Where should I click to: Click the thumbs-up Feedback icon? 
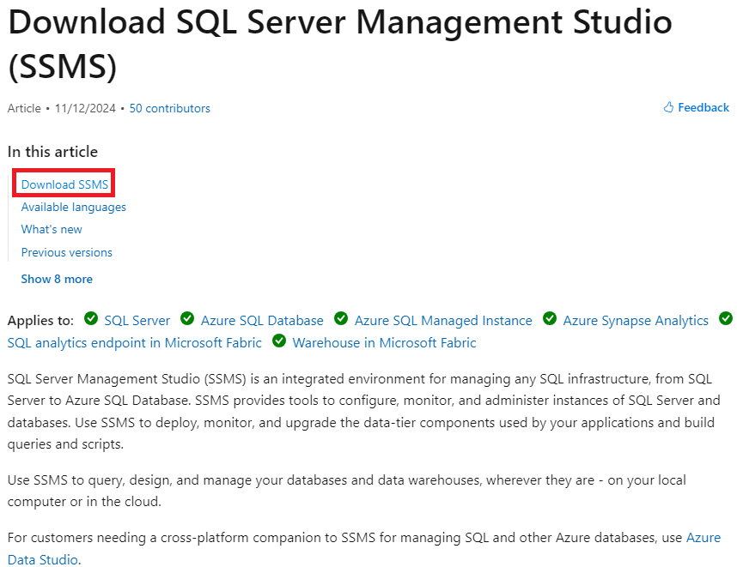667,106
